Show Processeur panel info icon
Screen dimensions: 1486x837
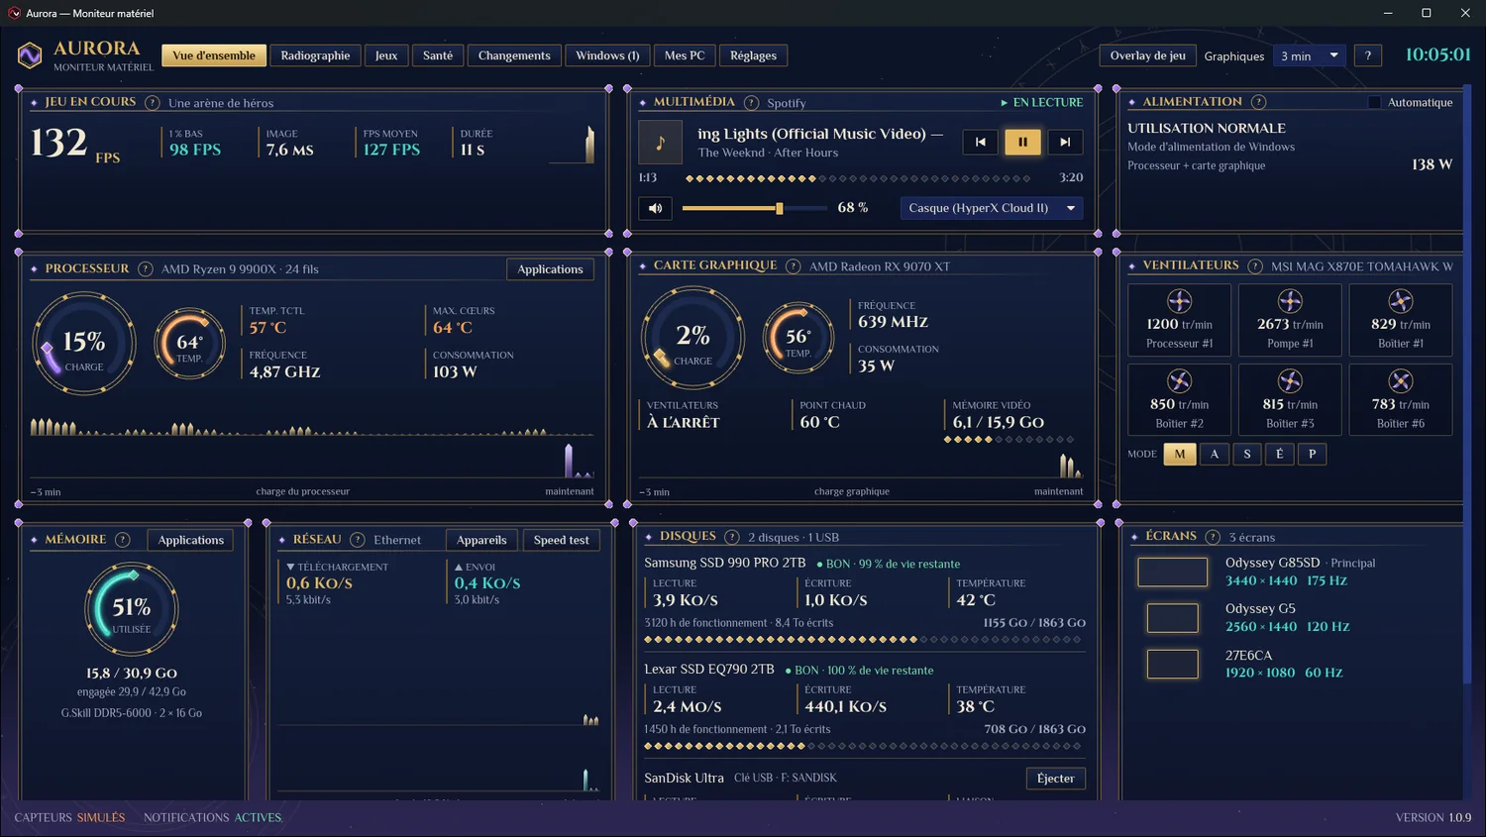pyautogui.click(x=146, y=269)
